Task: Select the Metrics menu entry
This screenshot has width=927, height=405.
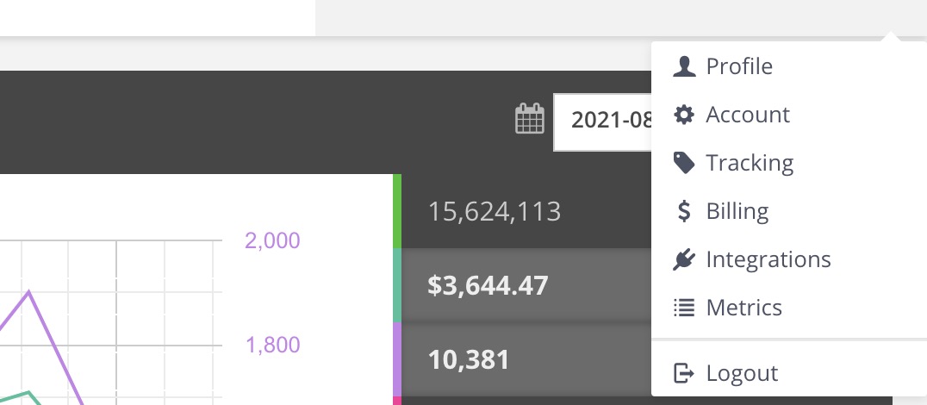Action: [789, 308]
